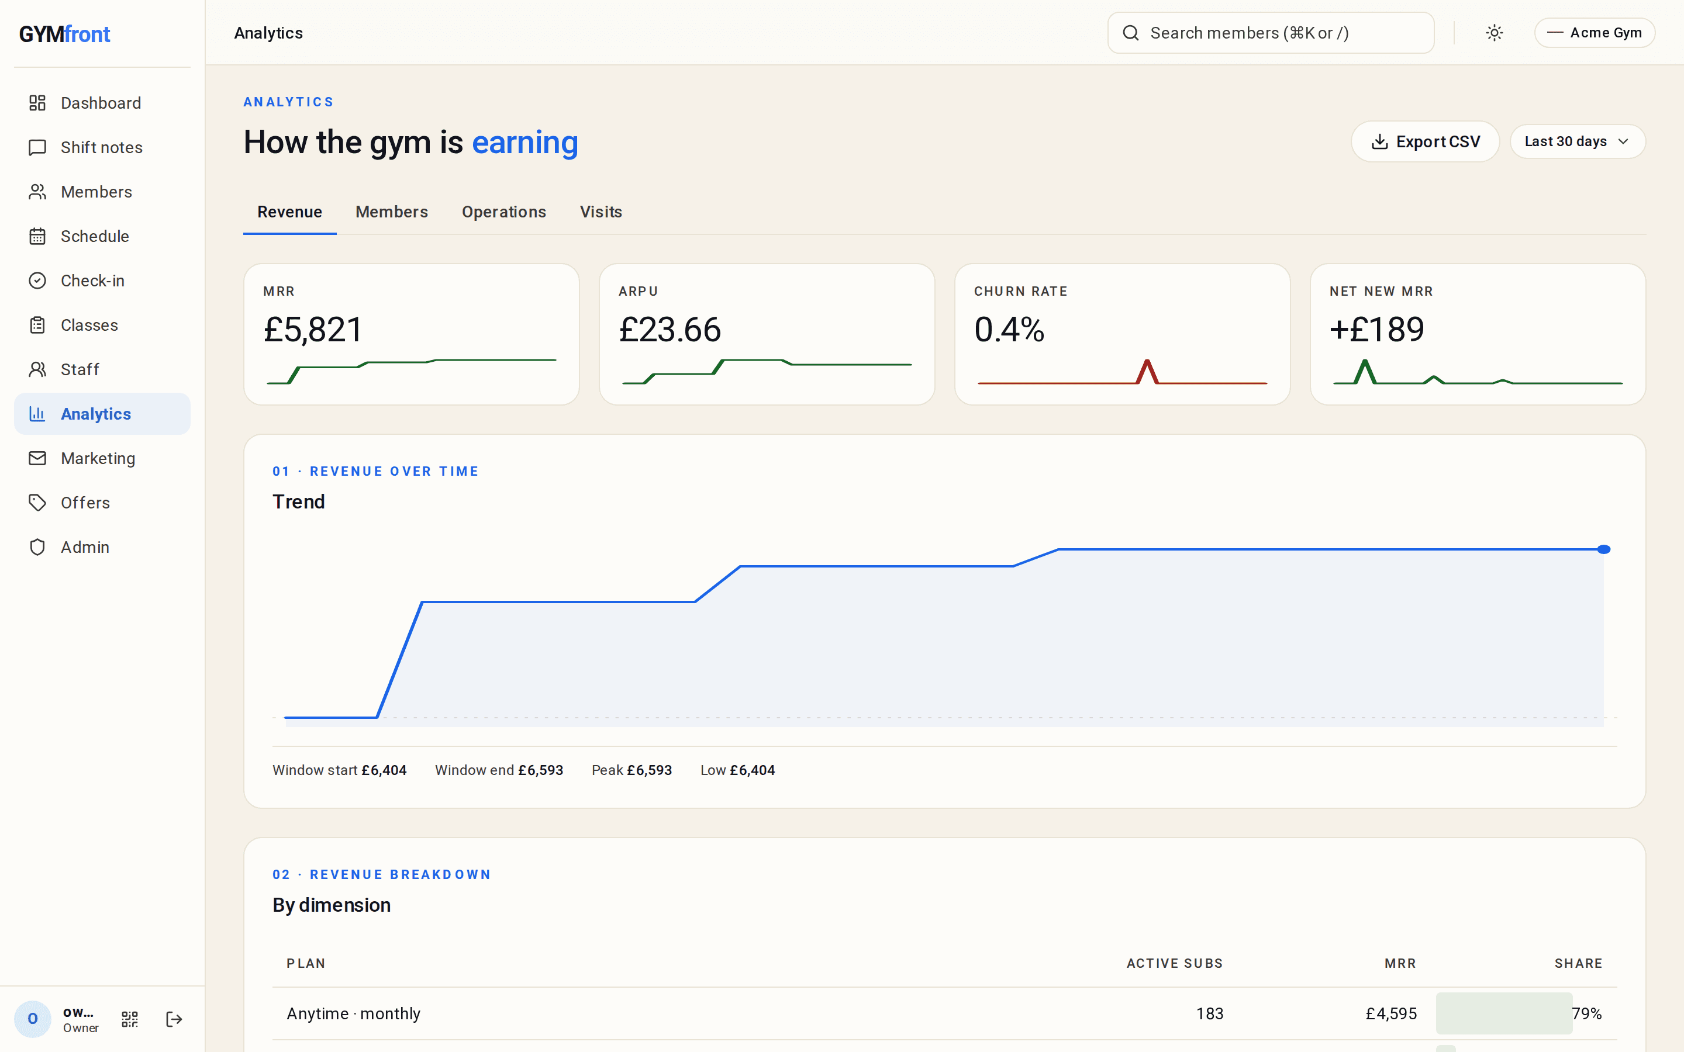The width and height of the screenshot is (1684, 1052).
Task: Click the Low £6,404 value
Action: click(x=752, y=770)
